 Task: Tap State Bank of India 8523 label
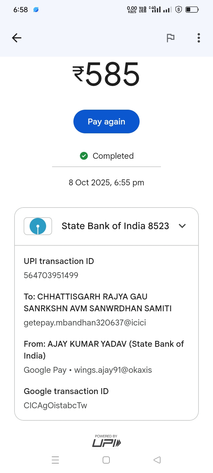(x=115, y=226)
